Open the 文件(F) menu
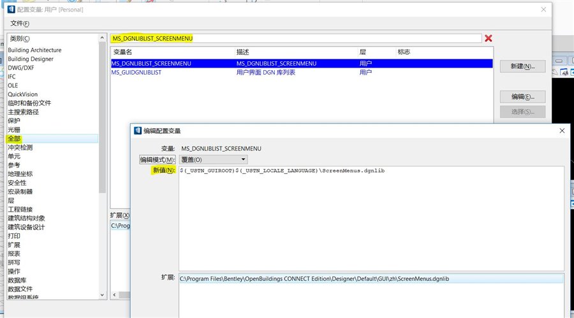 [20, 24]
